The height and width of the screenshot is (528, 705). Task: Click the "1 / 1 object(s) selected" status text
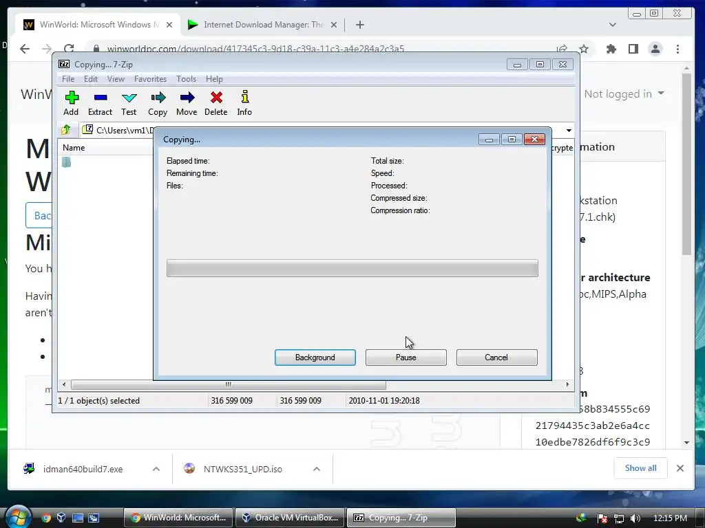click(99, 401)
